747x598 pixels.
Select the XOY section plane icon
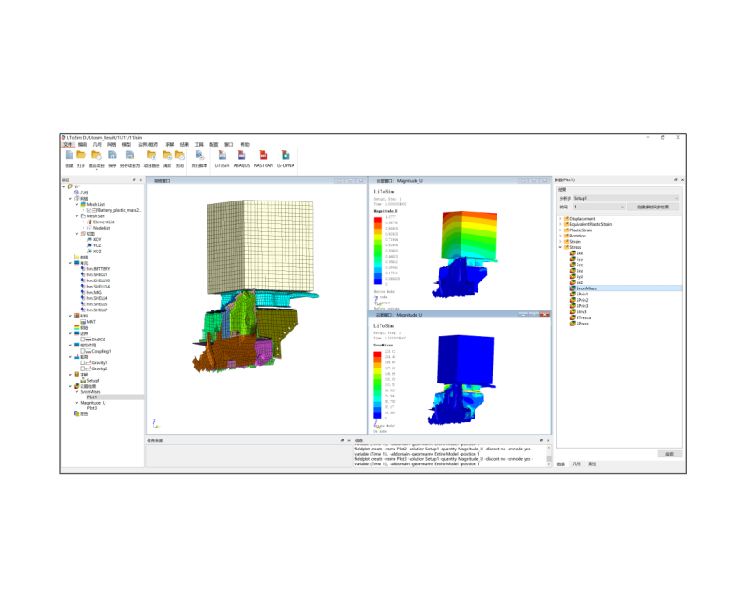tap(90, 239)
